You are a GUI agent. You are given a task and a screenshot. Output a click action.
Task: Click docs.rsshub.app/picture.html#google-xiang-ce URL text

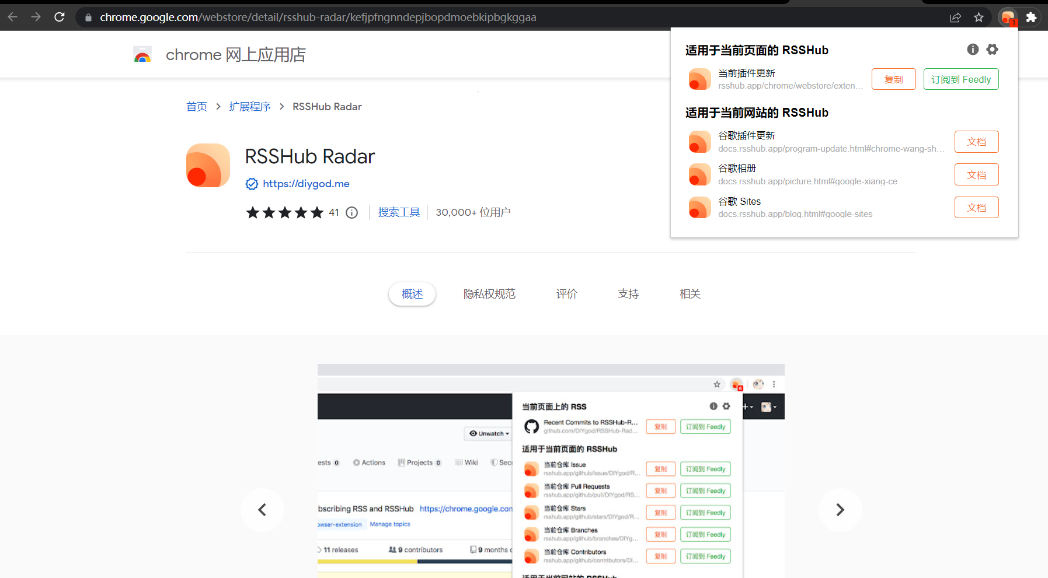(807, 181)
